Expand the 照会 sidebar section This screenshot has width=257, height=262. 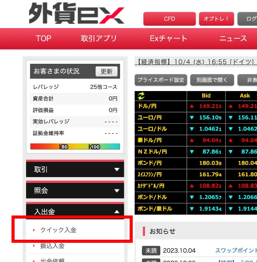point(75,191)
